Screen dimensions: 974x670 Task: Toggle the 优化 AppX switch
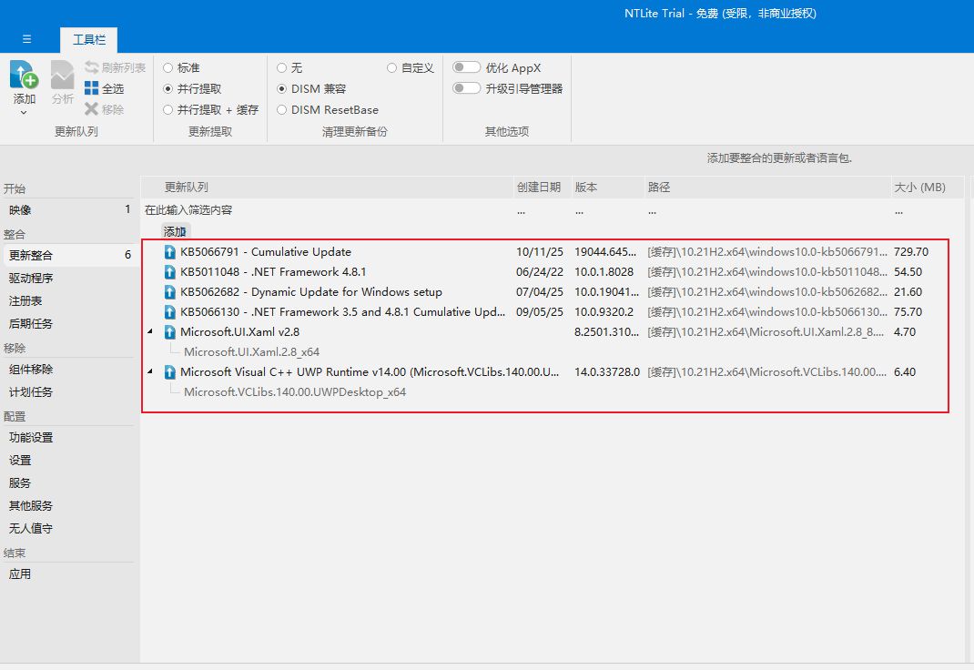click(x=467, y=67)
